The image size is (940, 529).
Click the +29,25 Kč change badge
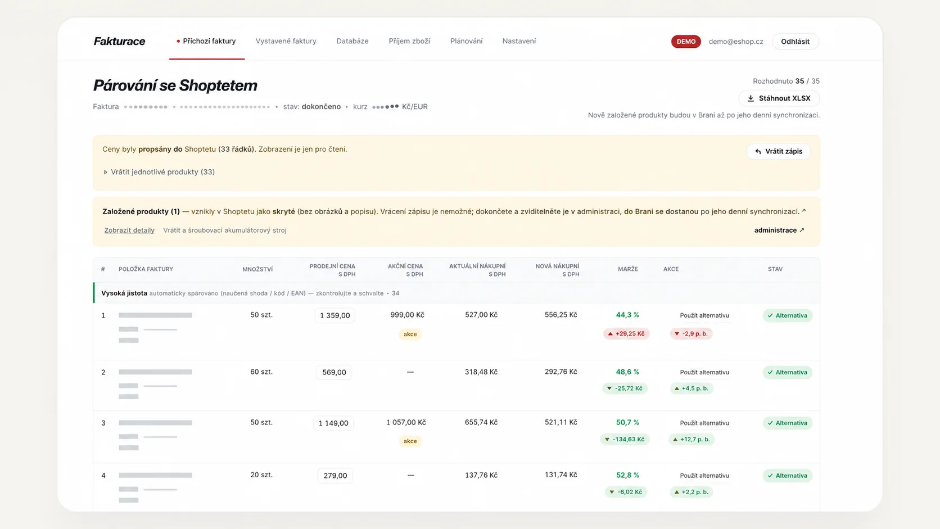[x=626, y=333]
